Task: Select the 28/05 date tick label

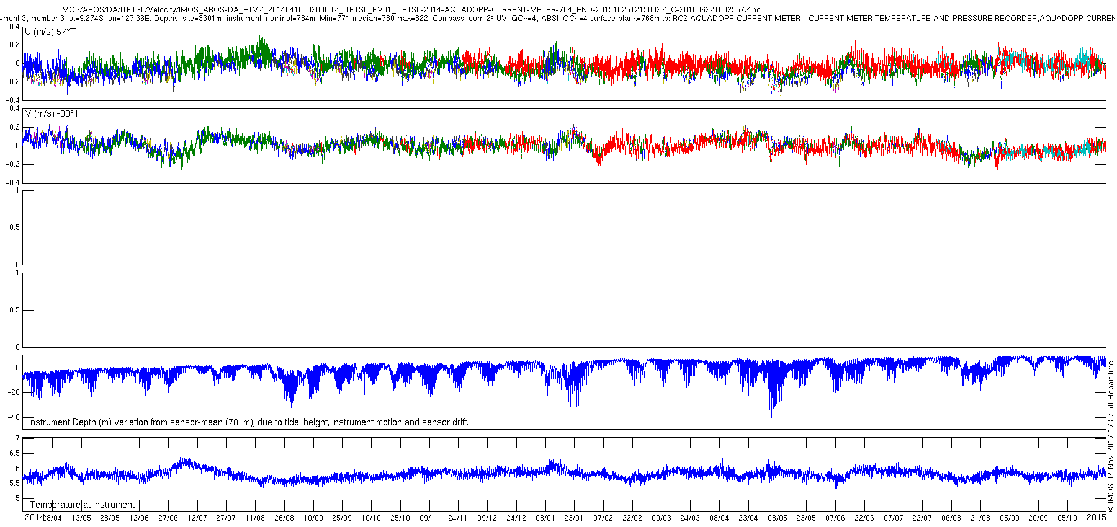Action: (110, 518)
